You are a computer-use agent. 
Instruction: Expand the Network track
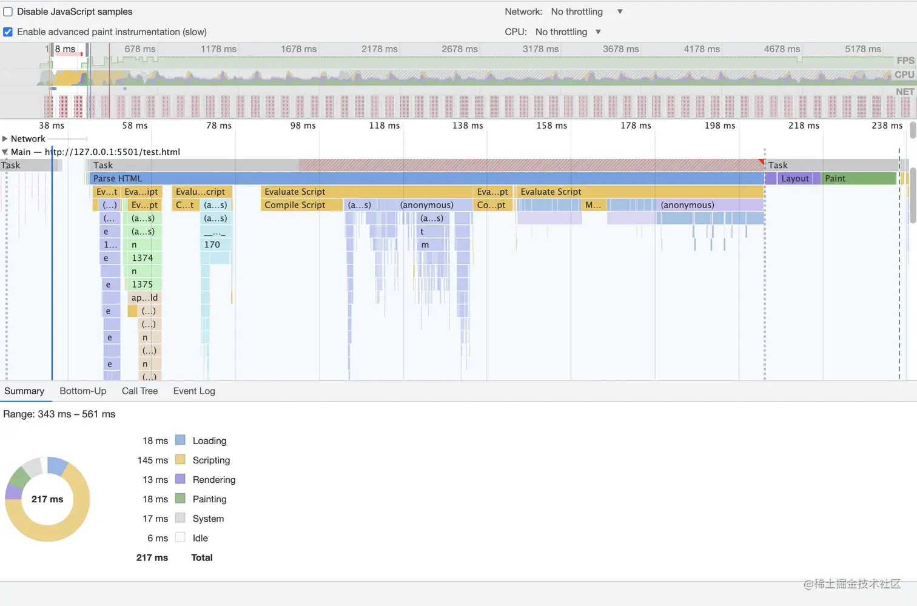(5, 138)
